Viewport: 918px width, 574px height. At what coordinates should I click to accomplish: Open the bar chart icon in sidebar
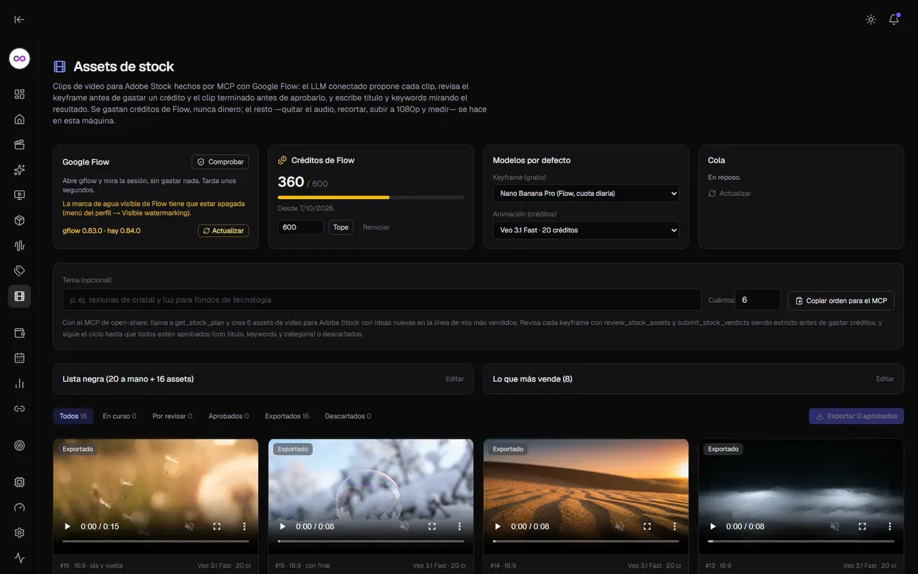(x=20, y=383)
